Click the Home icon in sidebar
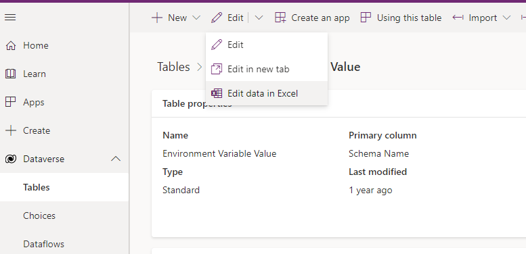The height and width of the screenshot is (254, 526). 11,45
